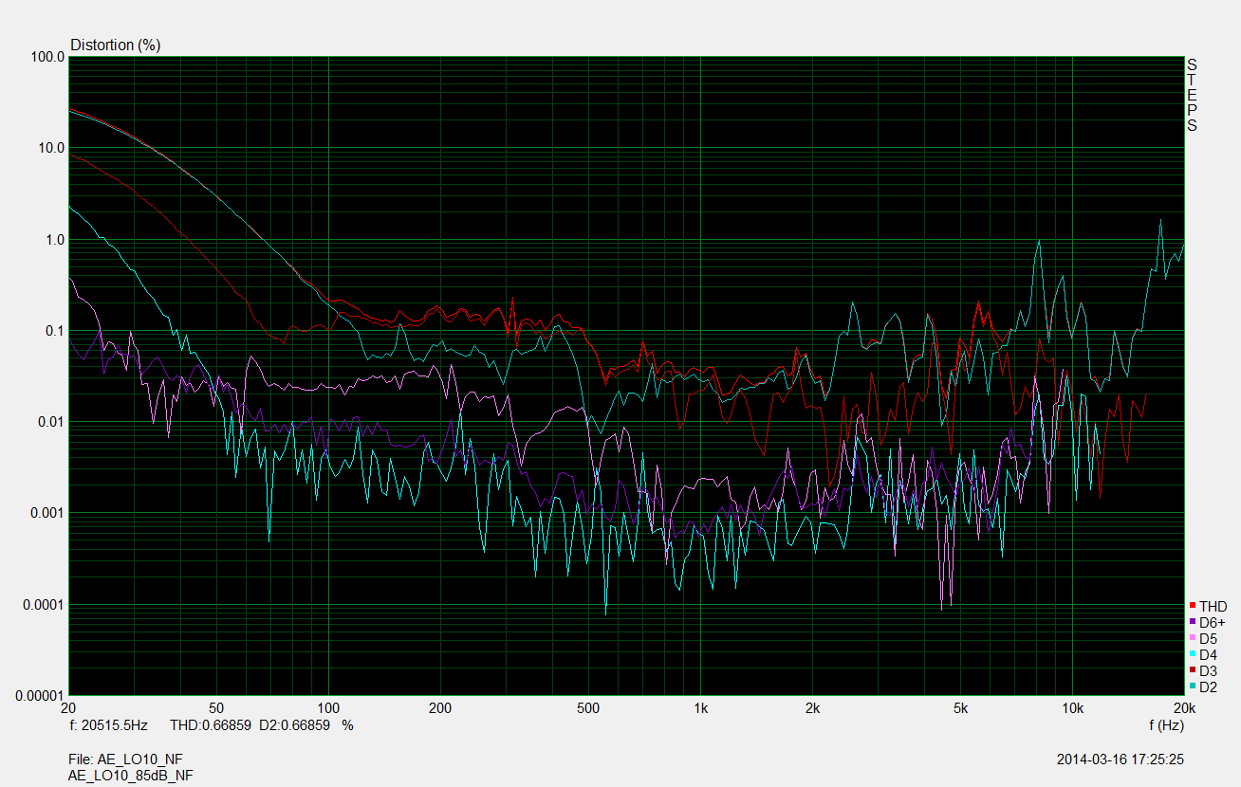Click the File: AE_LO10_NF text
1241x787 pixels.
[125, 760]
